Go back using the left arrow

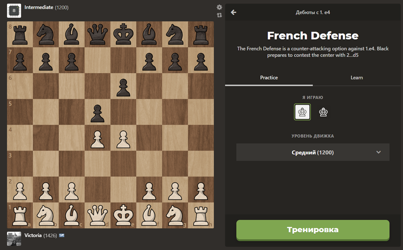pyautogui.click(x=233, y=12)
